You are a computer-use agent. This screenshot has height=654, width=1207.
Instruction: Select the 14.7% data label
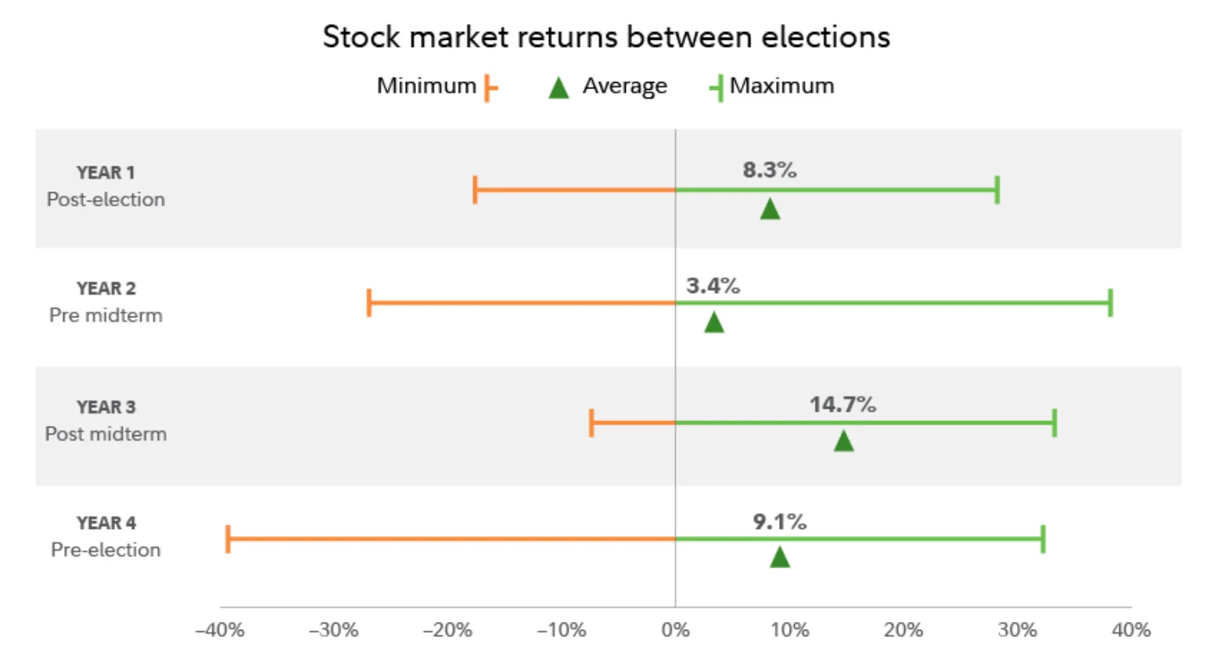coord(842,405)
